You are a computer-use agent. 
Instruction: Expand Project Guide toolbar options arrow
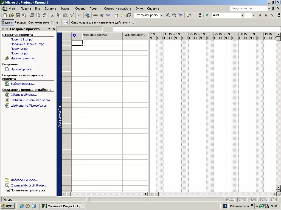click(x=133, y=24)
